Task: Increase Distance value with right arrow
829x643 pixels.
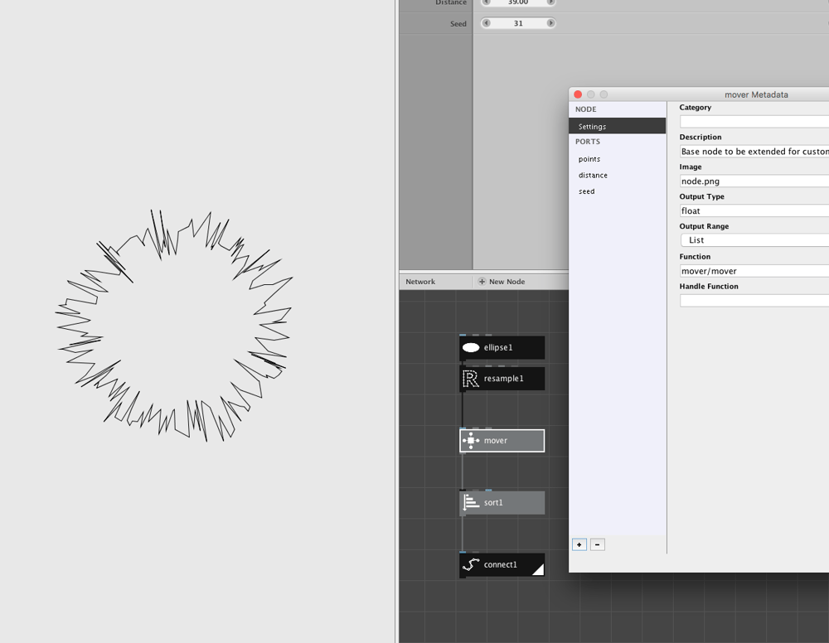Action: tap(550, 2)
